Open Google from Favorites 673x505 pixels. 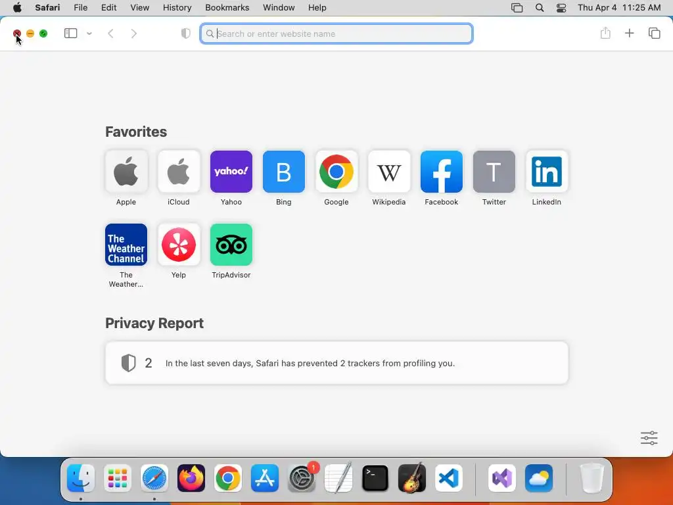click(336, 172)
